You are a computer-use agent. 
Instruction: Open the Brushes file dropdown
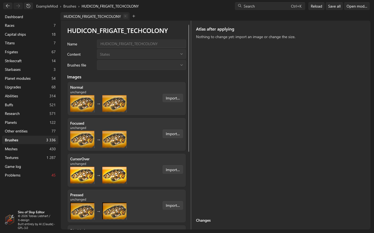click(x=141, y=65)
